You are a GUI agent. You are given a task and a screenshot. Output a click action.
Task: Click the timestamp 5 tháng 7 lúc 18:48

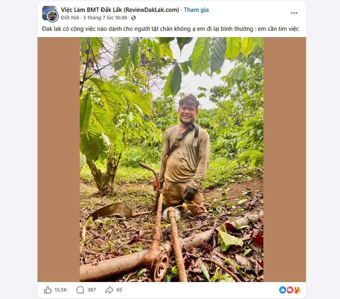pos(105,18)
